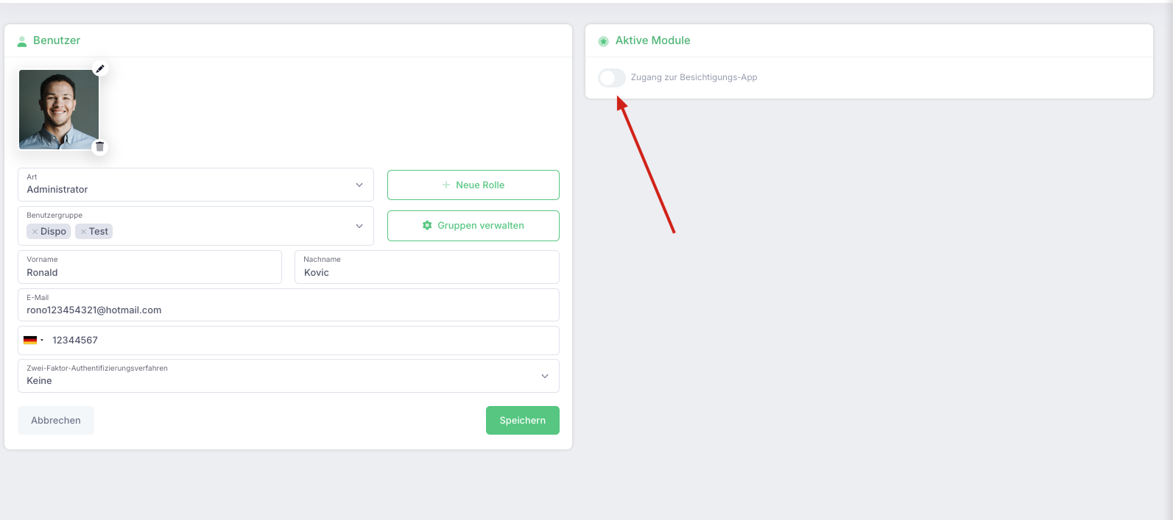
Task: Click the plus icon in Neue Rolle
Action: pyautogui.click(x=446, y=185)
